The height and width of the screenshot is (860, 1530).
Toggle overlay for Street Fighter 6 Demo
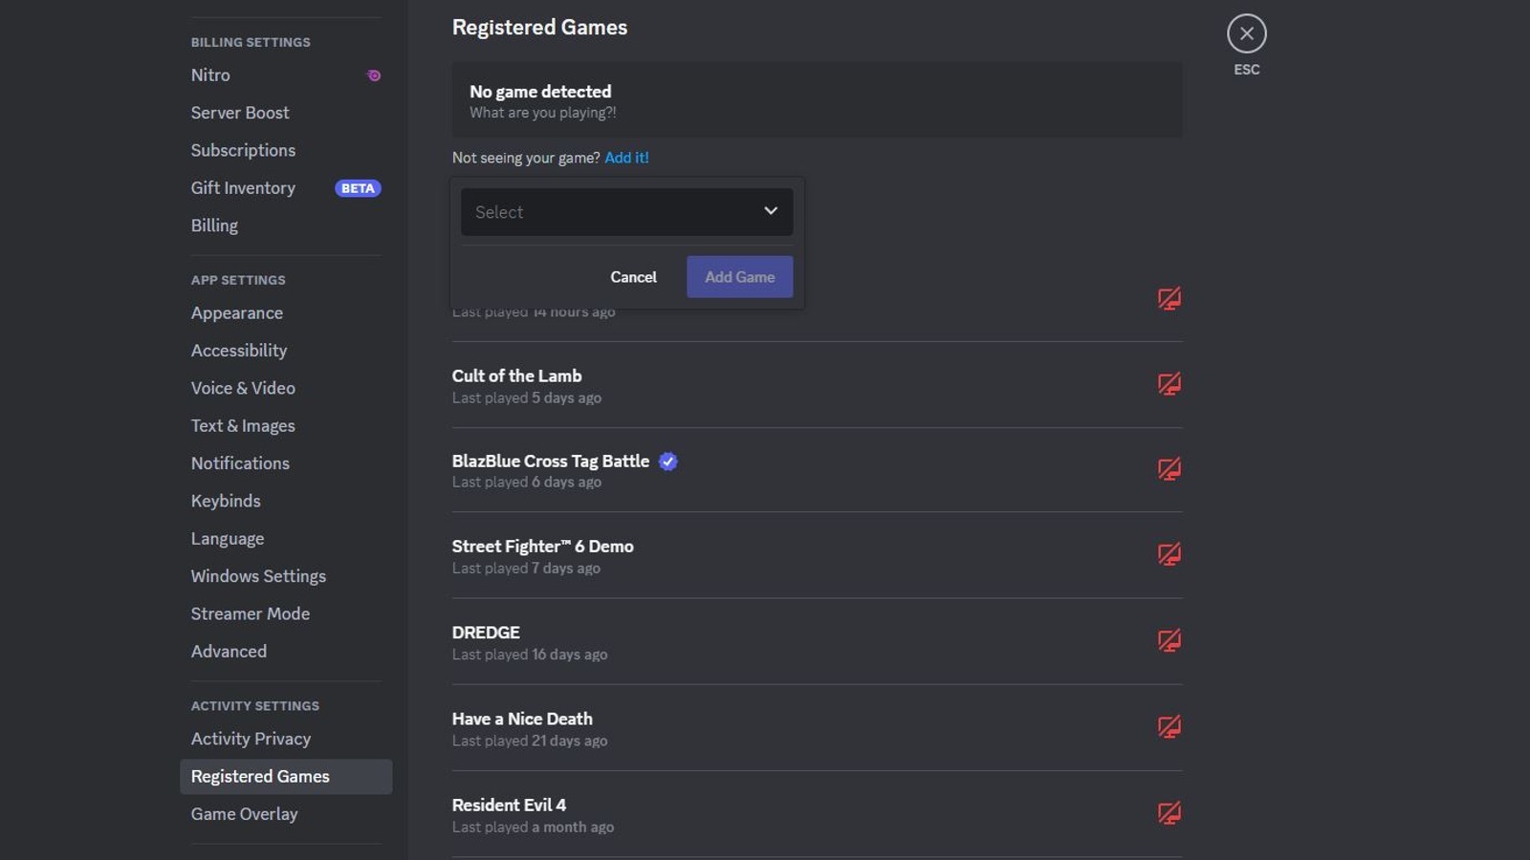[x=1168, y=554]
